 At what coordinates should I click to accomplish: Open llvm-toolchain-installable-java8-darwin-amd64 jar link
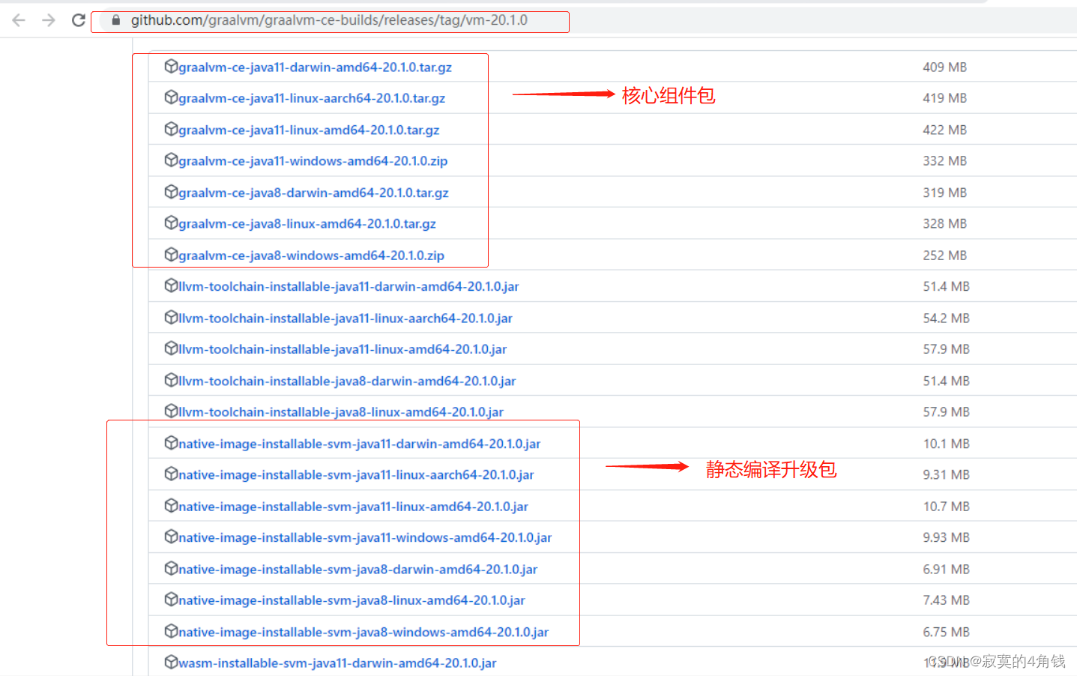click(347, 381)
